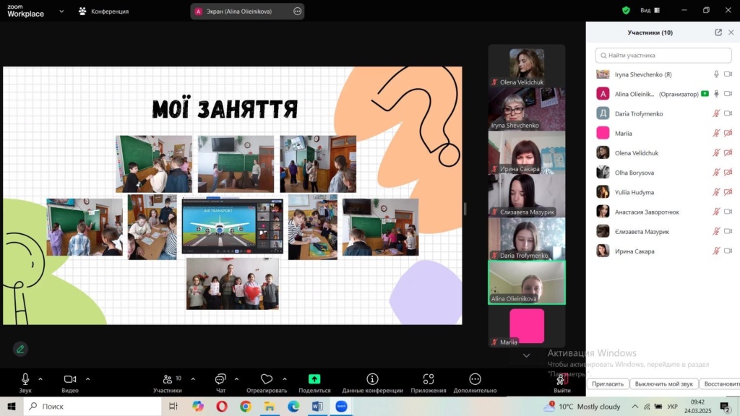The height and width of the screenshot is (416, 740).
Task: Click Olena Velidchuk video thumbnail
Action: point(527,66)
